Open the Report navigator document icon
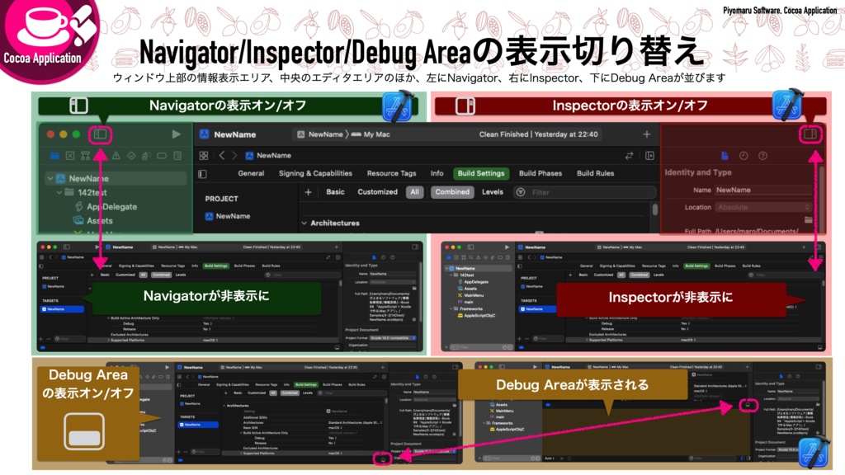This screenshot has height=475, width=845. tap(177, 156)
